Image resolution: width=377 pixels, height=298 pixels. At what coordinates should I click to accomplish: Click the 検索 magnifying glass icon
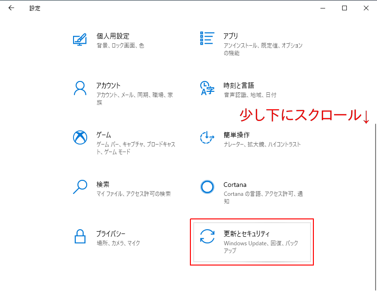point(80,187)
